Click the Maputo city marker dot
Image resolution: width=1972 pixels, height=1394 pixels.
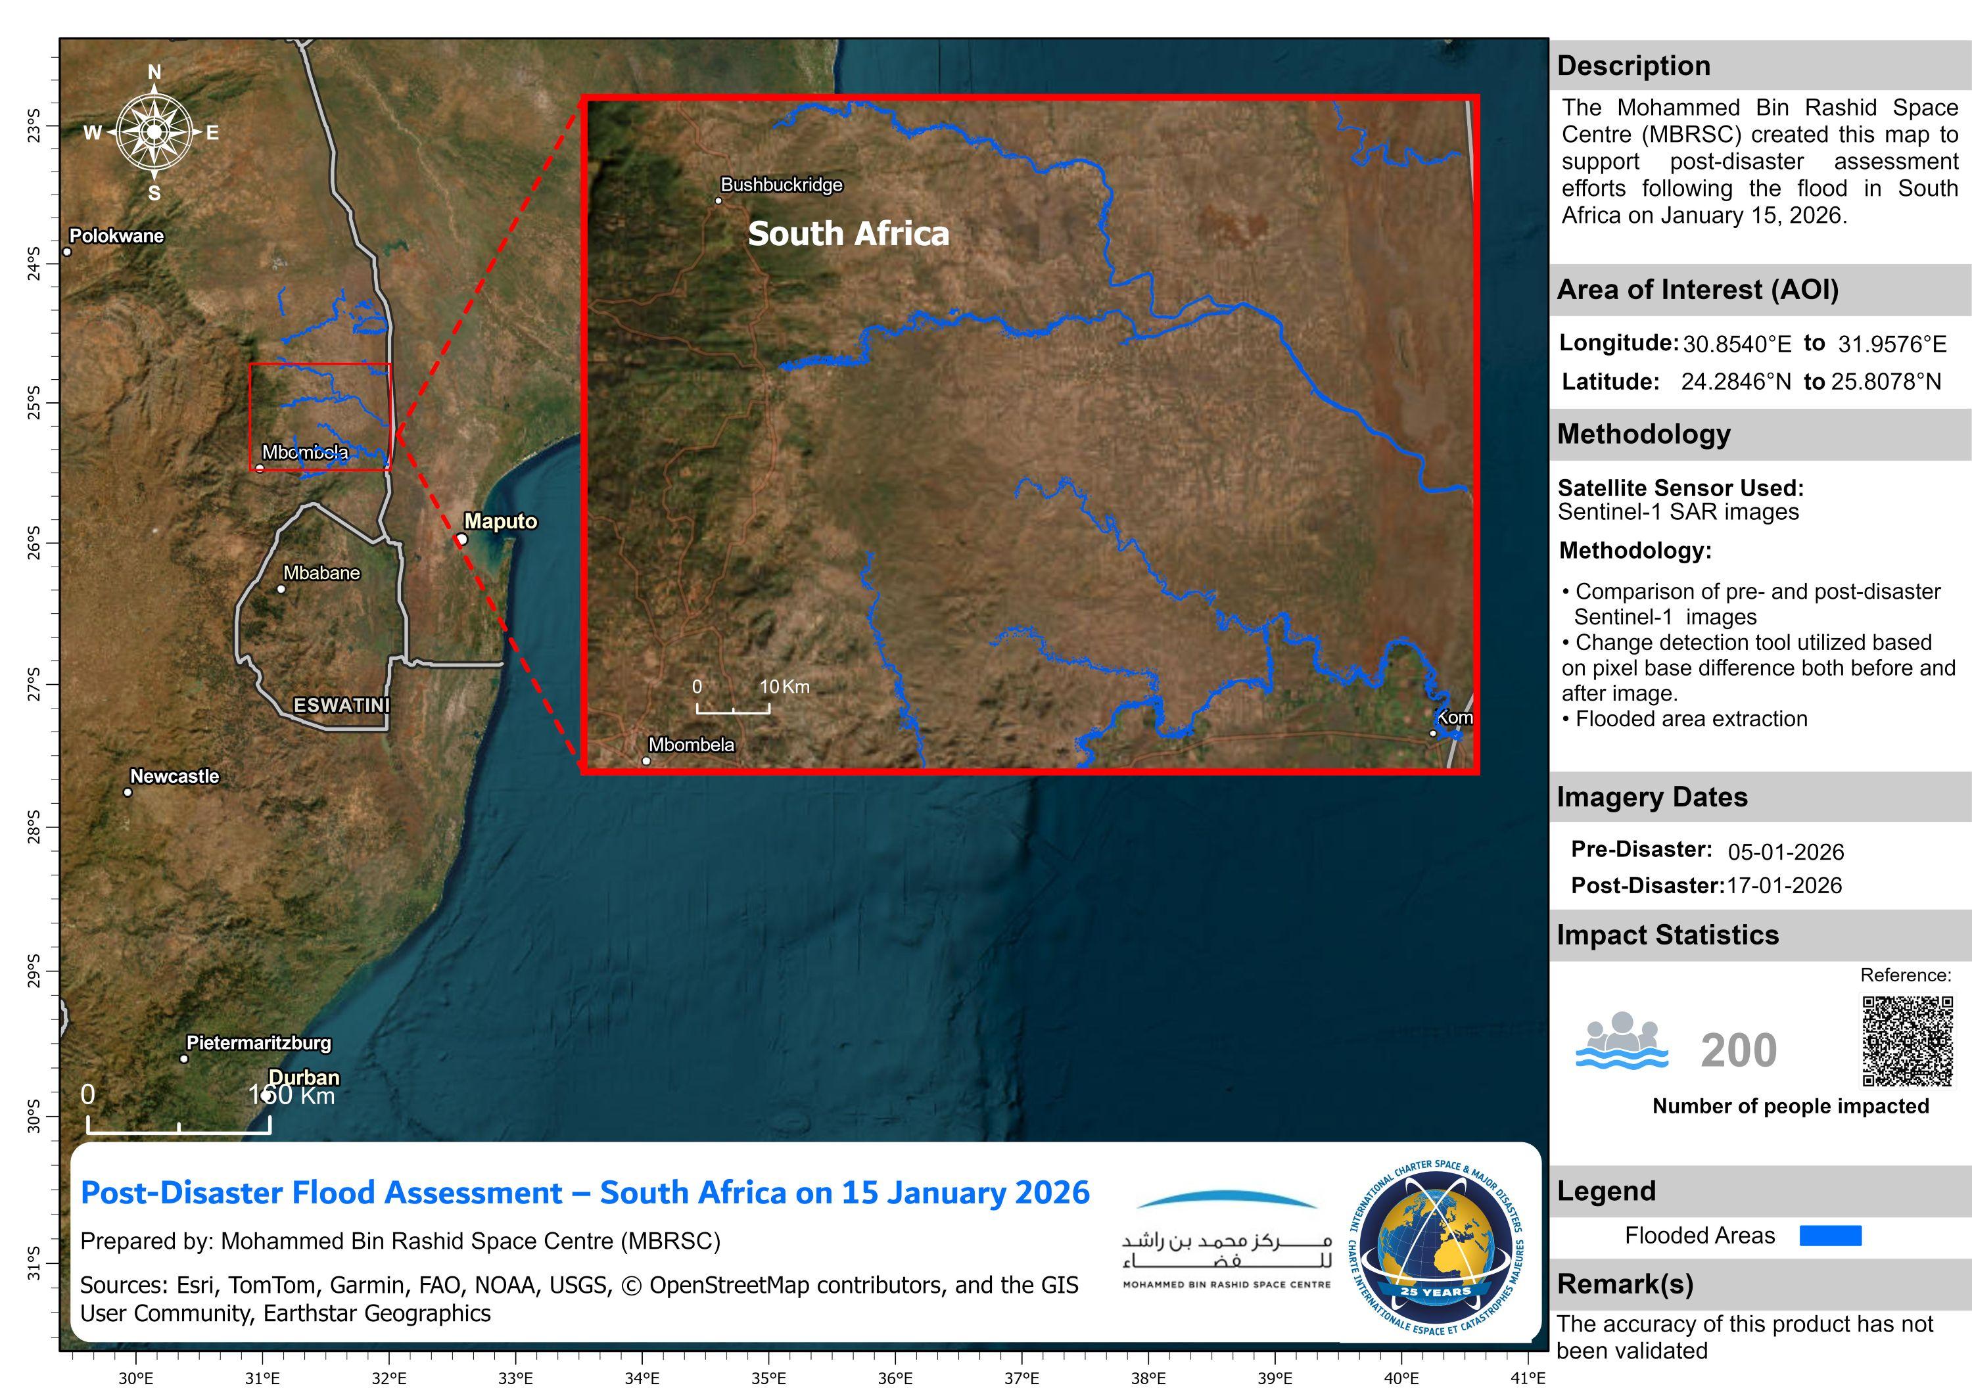[462, 540]
